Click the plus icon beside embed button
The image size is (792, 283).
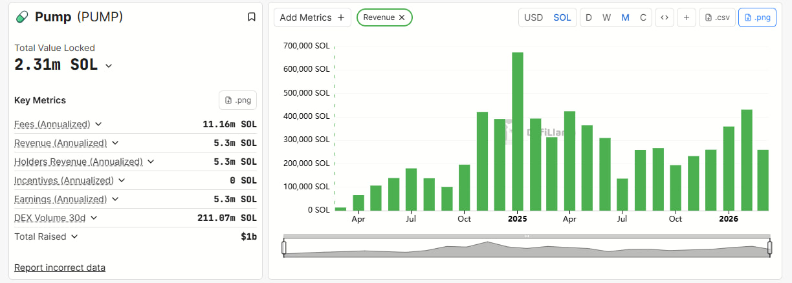(x=687, y=17)
